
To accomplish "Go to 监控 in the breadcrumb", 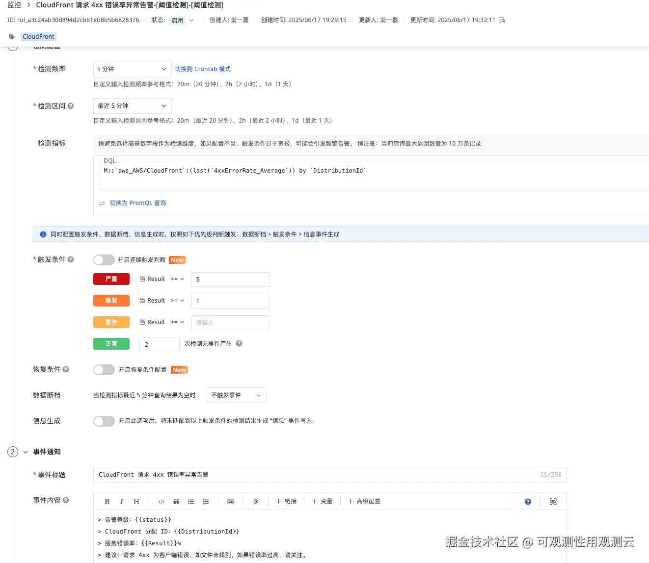I will [14, 5].
